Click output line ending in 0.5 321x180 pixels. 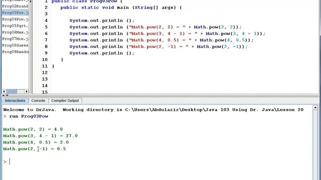(x=35, y=149)
